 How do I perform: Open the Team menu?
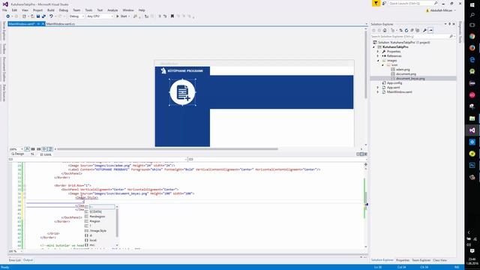[x=76, y=10]
